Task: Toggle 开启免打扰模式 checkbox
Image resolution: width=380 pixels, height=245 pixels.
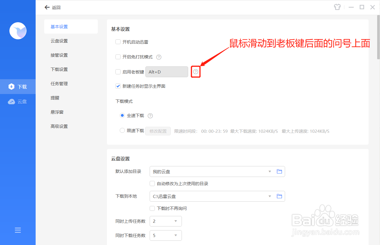Action: pyautogui.click(x=118, y=57)
